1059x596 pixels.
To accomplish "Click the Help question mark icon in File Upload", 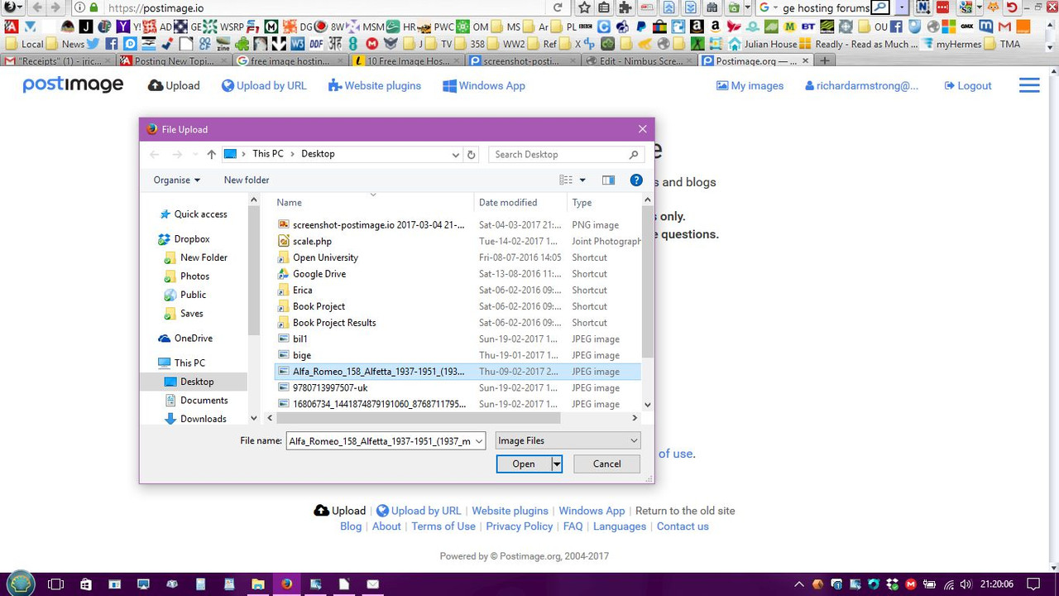I will [636, 180].
